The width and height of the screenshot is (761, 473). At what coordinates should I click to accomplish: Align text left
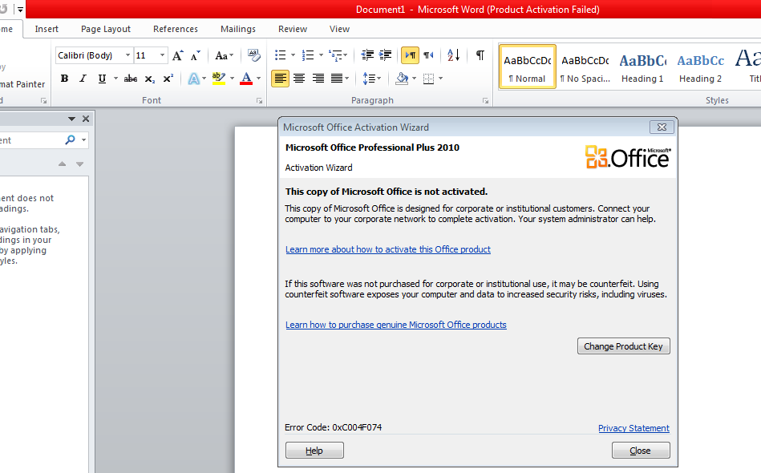280,79
